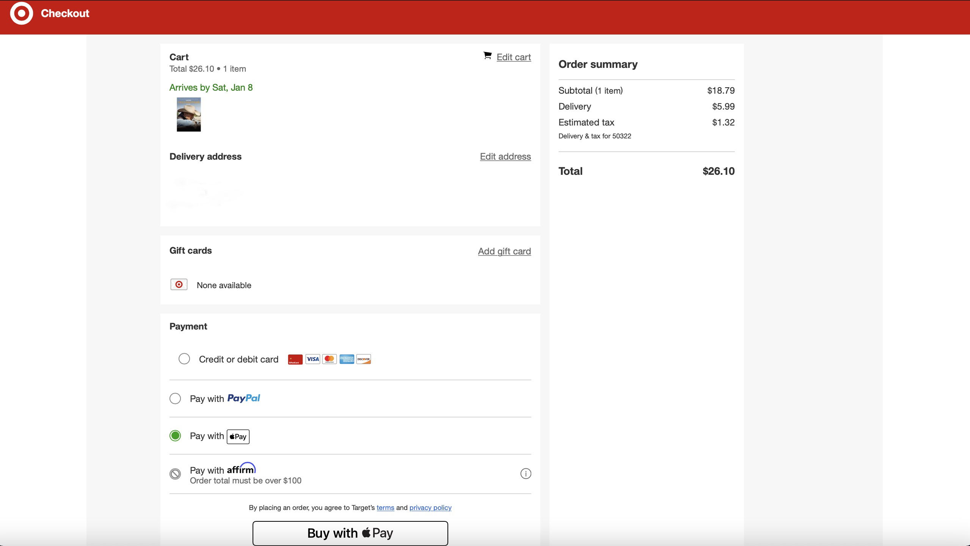Select the Pay with Apple Pay radio

point(175,436)
